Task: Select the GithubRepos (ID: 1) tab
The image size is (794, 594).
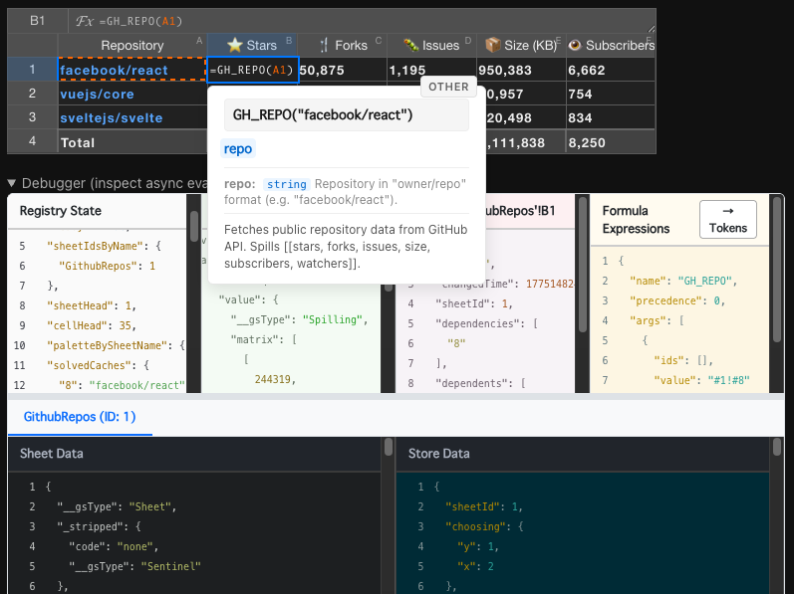Action: [80, 417]
